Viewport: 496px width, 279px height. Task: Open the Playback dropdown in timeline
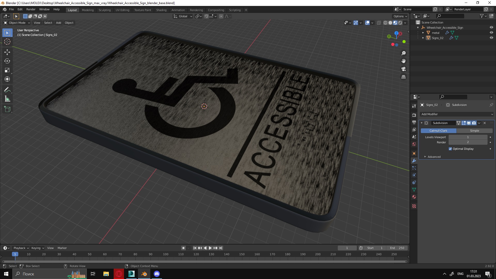point(21,248)
